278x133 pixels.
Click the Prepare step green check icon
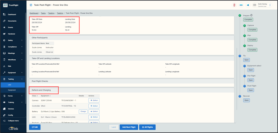tap(240, 16)
